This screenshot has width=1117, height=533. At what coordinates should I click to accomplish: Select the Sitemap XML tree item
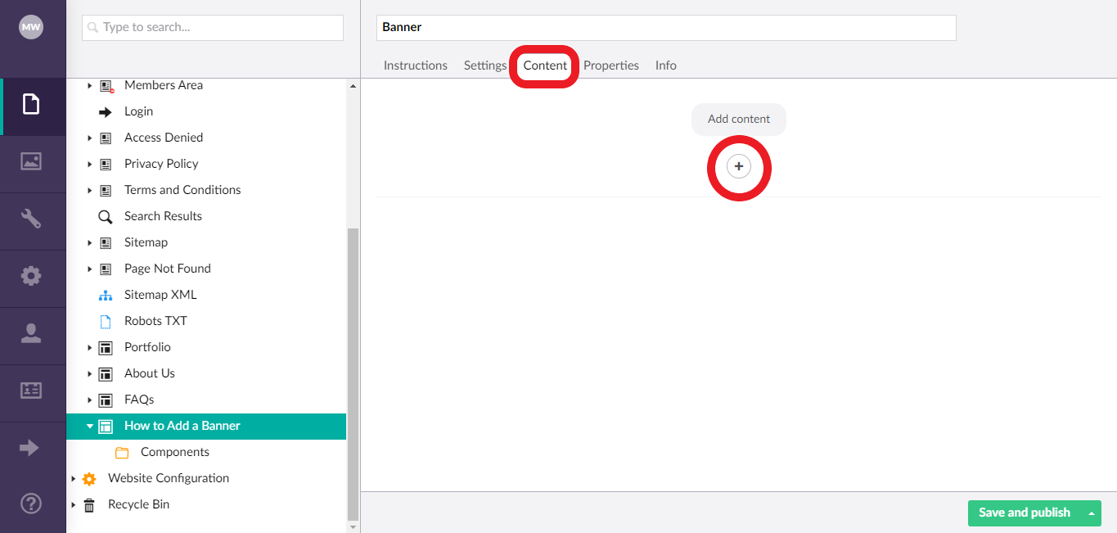(160, 295)
